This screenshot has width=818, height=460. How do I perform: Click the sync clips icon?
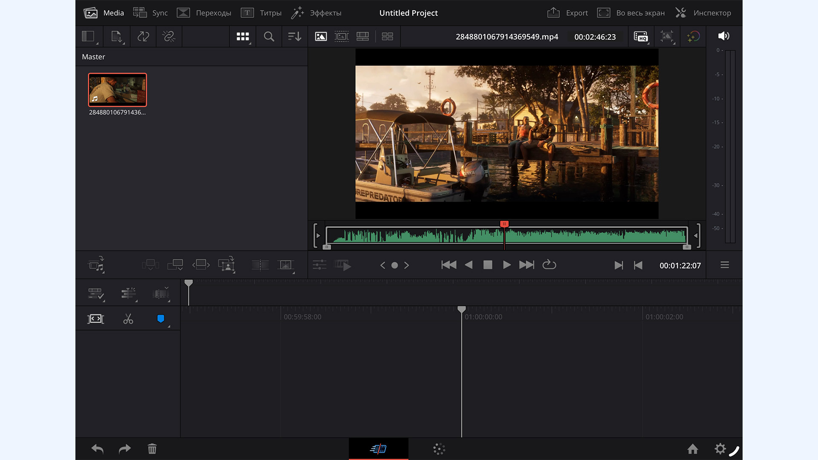(x=143, y=37)
